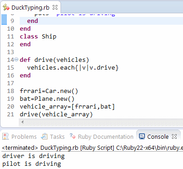Close the DuckTyping.rb tab

55,7
